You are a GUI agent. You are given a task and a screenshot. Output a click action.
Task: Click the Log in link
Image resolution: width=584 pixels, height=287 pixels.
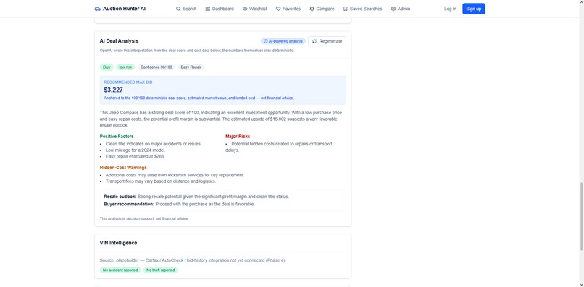[x=450, y=9]
